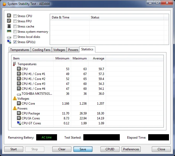Select the TOSHIBA MK7575GS... row label
The image size is (175, 156).
click(x=37, y=94)
